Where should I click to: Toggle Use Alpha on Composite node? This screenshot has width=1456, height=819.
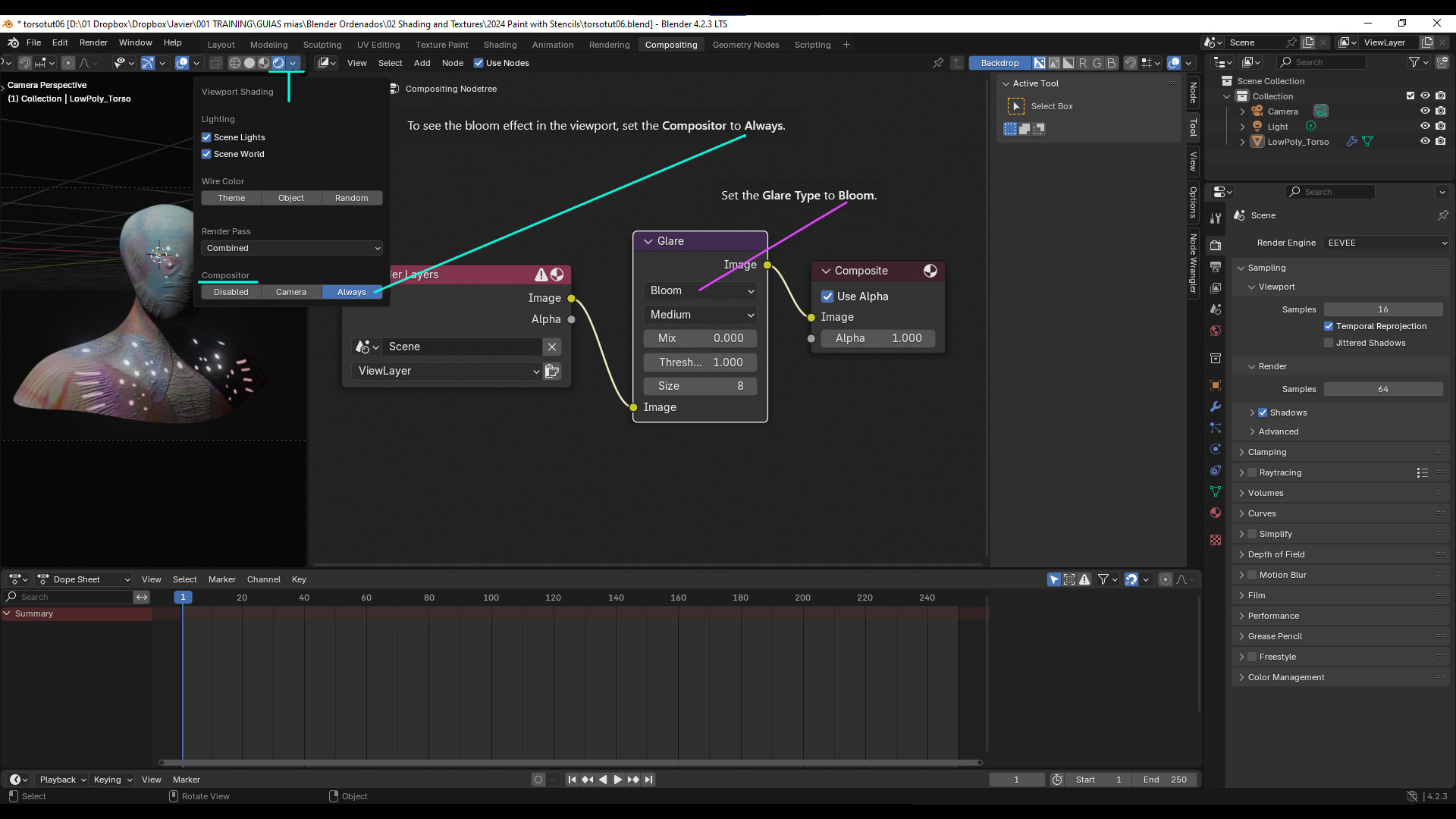tap(827, 297)
